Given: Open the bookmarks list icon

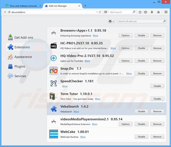Looking at the screenshot, I should click(146, 12).
